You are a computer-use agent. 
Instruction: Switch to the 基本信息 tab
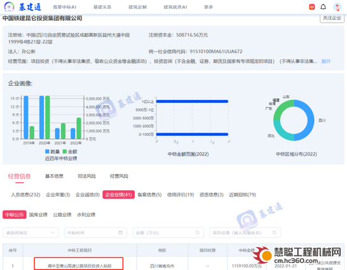click(54, 176)
